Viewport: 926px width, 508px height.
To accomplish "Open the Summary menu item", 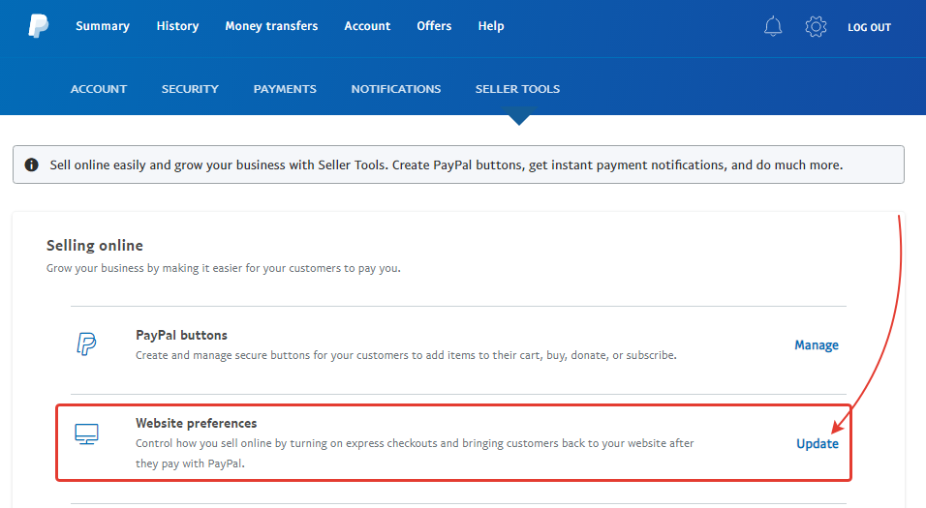I will tap(103, 26).
